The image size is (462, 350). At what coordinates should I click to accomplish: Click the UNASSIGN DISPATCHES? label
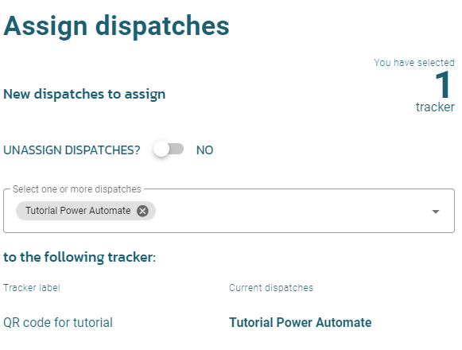point(72,150)
